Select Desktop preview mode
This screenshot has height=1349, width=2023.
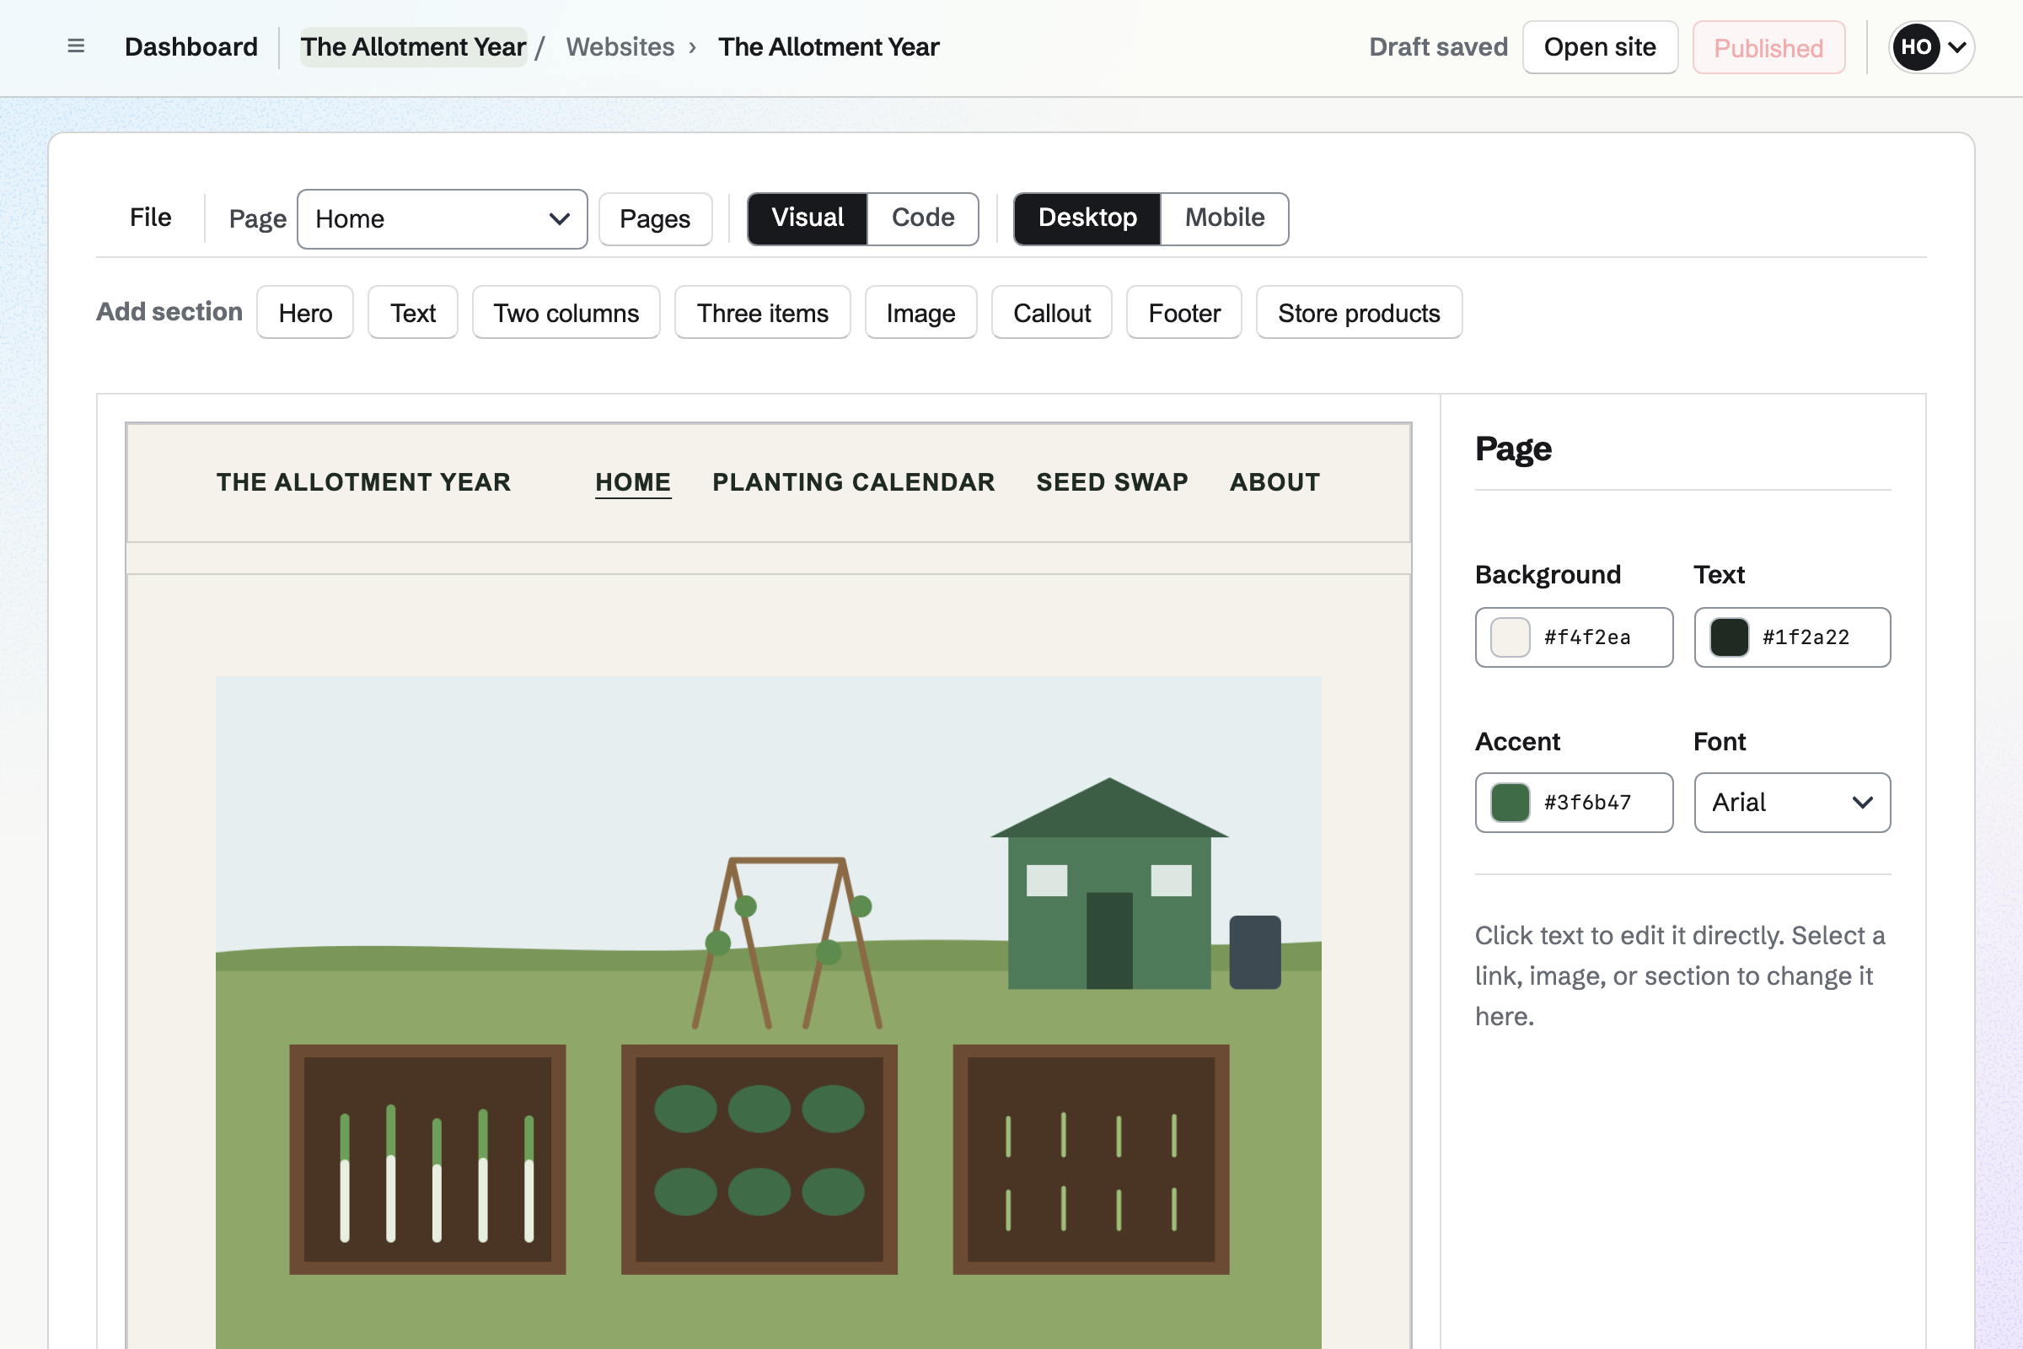[1087, 218]
